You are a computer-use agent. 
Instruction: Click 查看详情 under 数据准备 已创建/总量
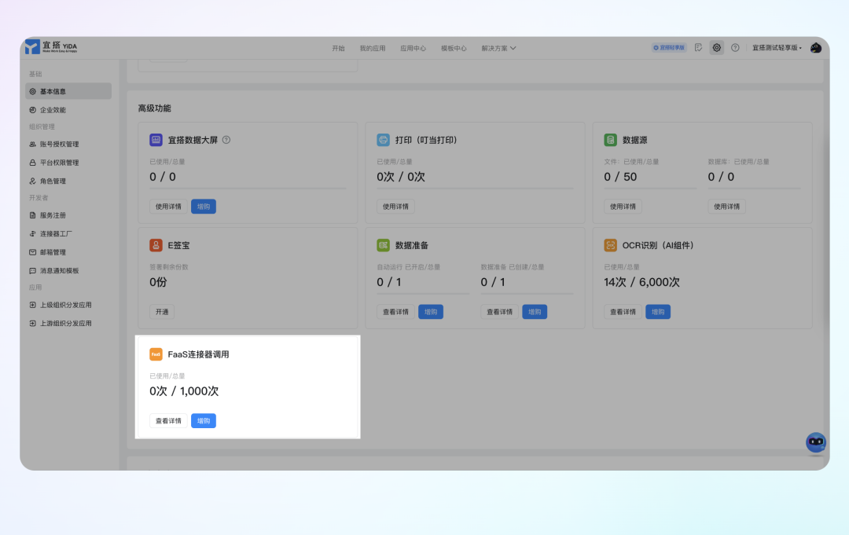499,312
